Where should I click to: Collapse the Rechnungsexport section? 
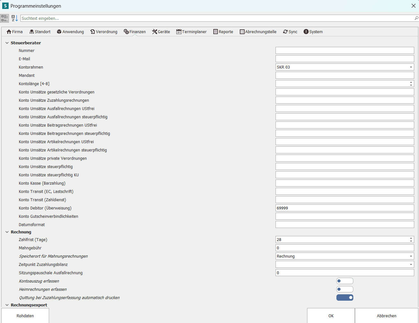pos(7,305)
